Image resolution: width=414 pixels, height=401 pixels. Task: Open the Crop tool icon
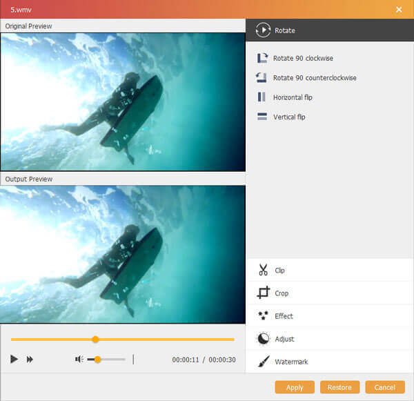[x=263, y=293]
